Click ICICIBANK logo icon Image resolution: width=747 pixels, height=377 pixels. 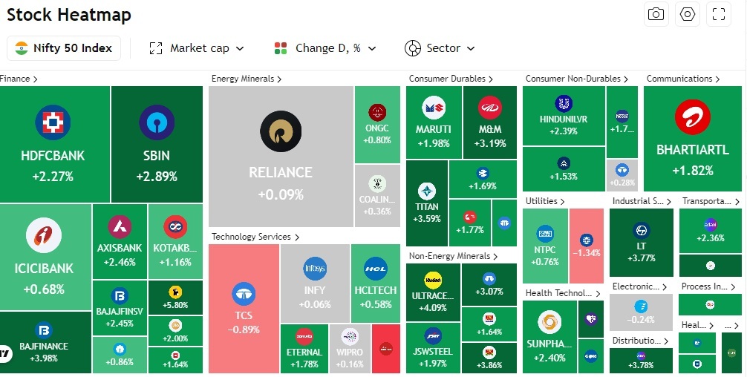pyautogui.click(x=44, y=235)
